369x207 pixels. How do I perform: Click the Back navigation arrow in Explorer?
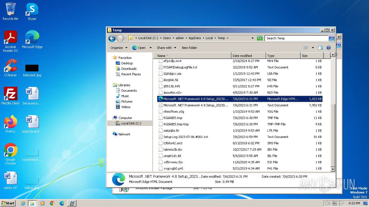(112, 38)
